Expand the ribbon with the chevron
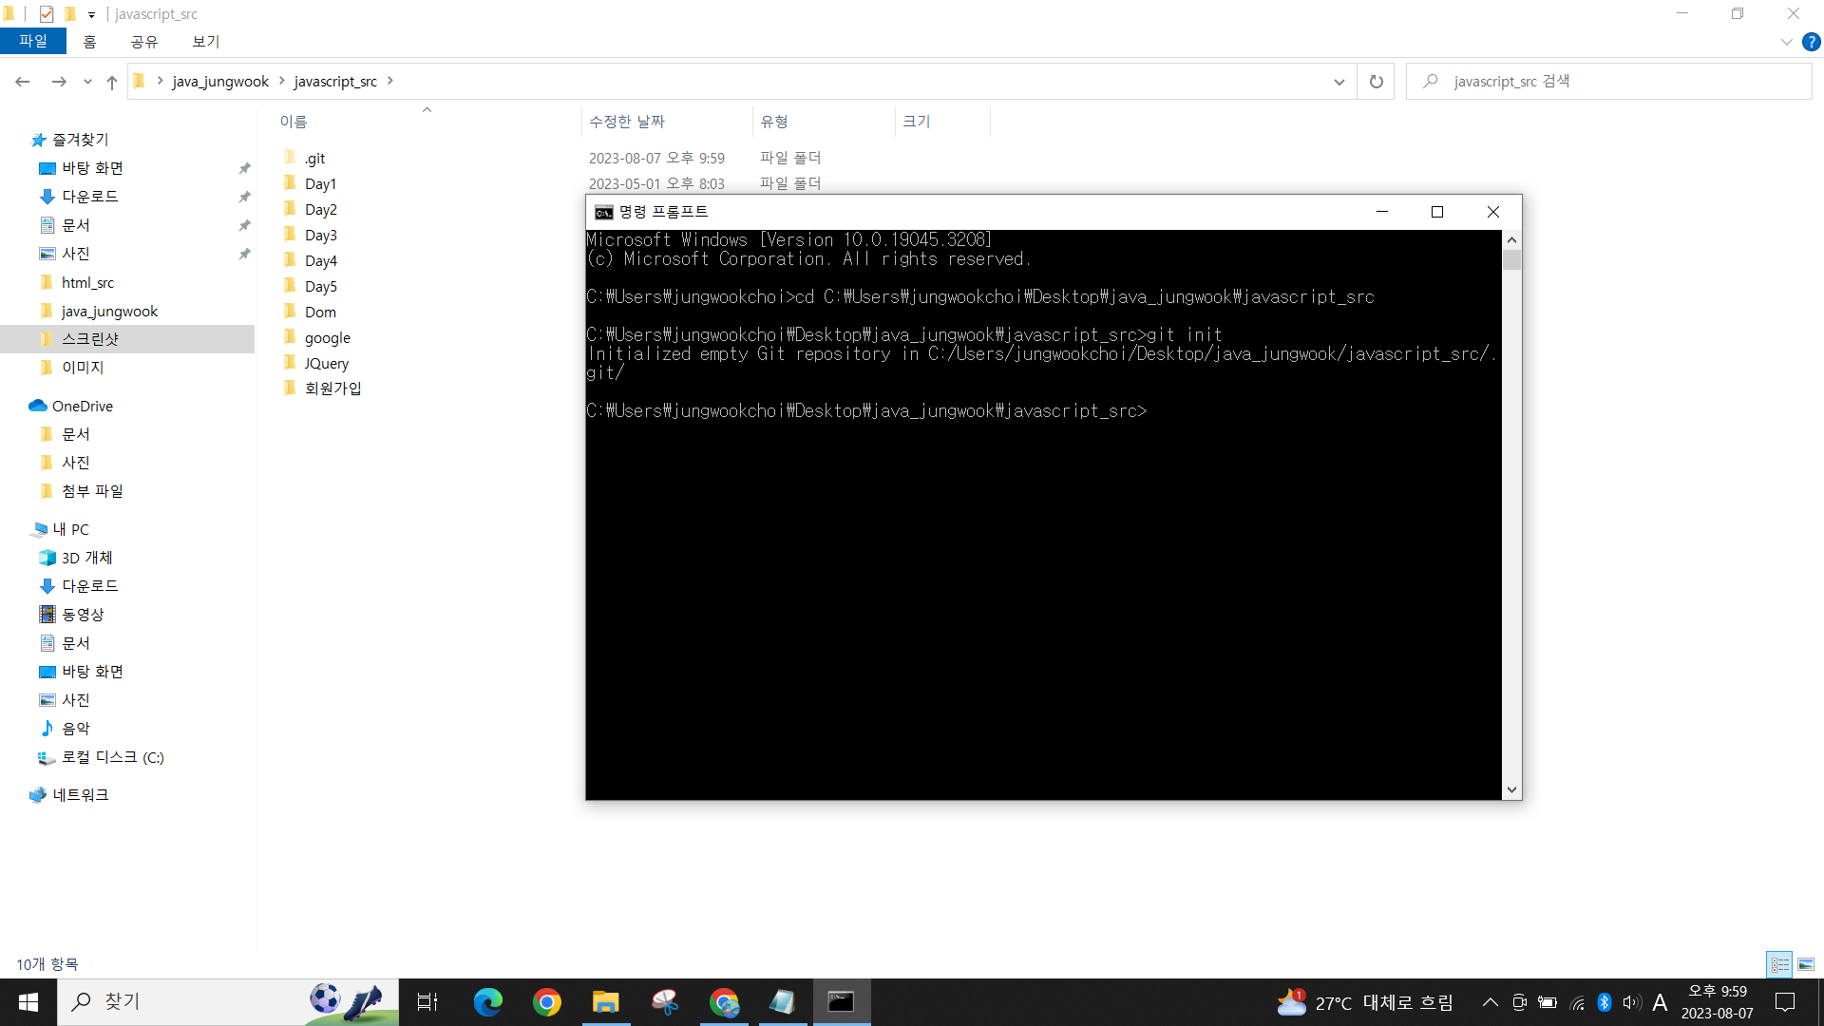Screen dimensions: 1824x1026 pos(1786,42)
